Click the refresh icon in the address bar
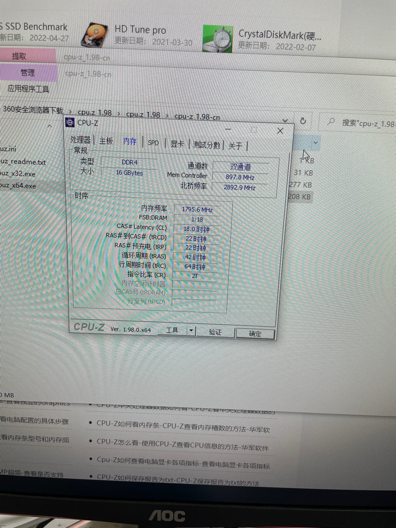Image resolution: width=396 pixels, height=528 pixels. [x=303, y=120]
